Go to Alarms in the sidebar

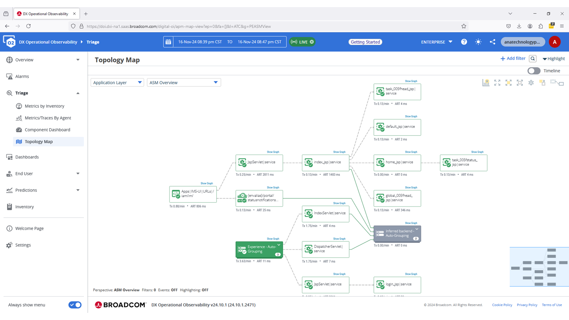coord(22,76)
